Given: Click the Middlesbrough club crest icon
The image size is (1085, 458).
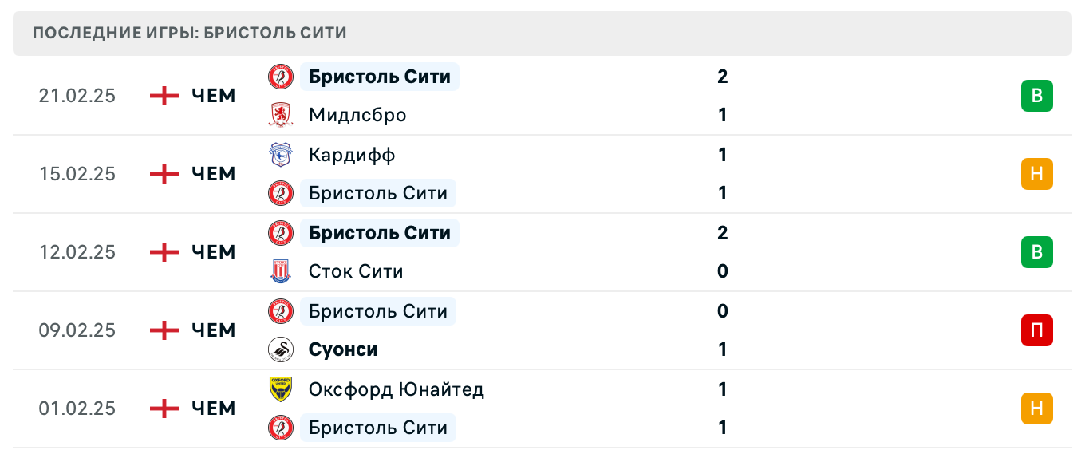Looking at the screenshot, I should [x=281, y=115].
